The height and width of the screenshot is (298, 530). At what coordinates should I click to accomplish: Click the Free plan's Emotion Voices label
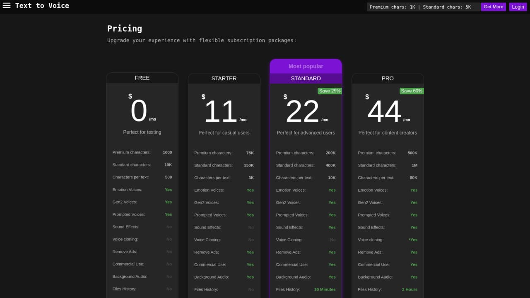127,190
